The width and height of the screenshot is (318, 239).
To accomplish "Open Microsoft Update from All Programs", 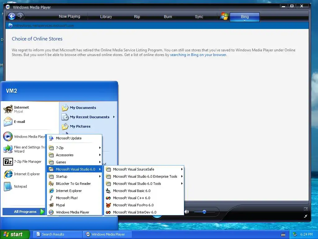I will pyautogui.click(x=75, y=138).
